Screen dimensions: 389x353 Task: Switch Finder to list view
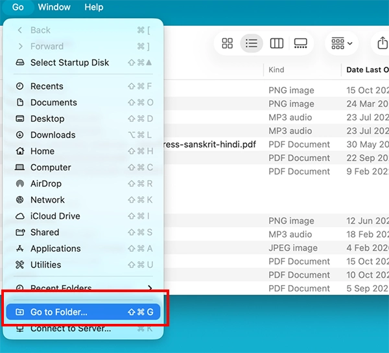[252, 43]
